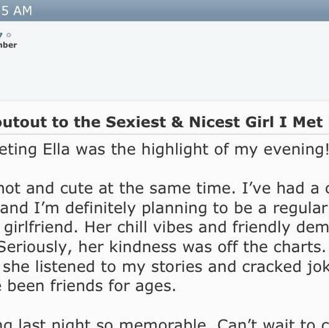
Task: Click the word 'Ella' in the first line
Action: point(56,149)
